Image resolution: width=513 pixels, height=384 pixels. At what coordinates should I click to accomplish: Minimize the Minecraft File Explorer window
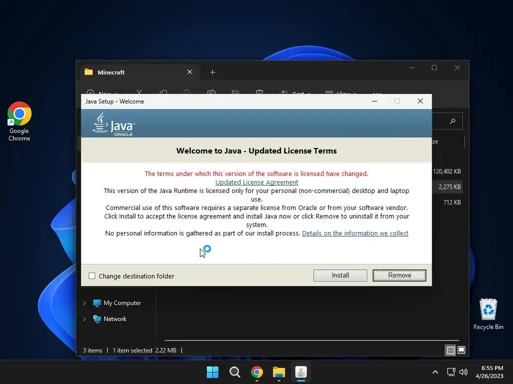[x=412, y=67]
